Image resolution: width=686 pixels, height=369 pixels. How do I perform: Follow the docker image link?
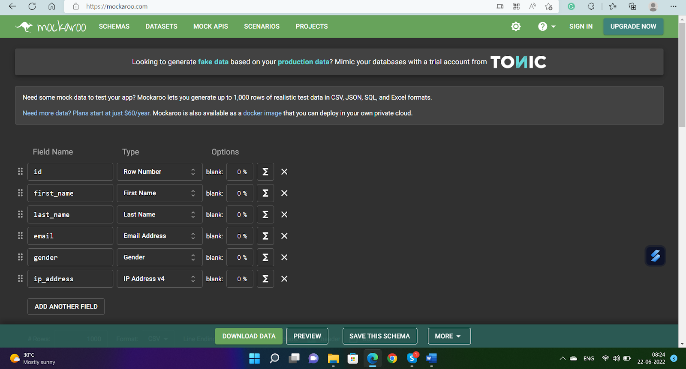pyautogui.click(x=262, y=113)
